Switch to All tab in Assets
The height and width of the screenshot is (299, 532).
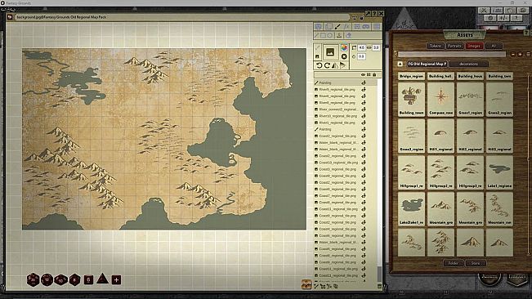(494, 46)
